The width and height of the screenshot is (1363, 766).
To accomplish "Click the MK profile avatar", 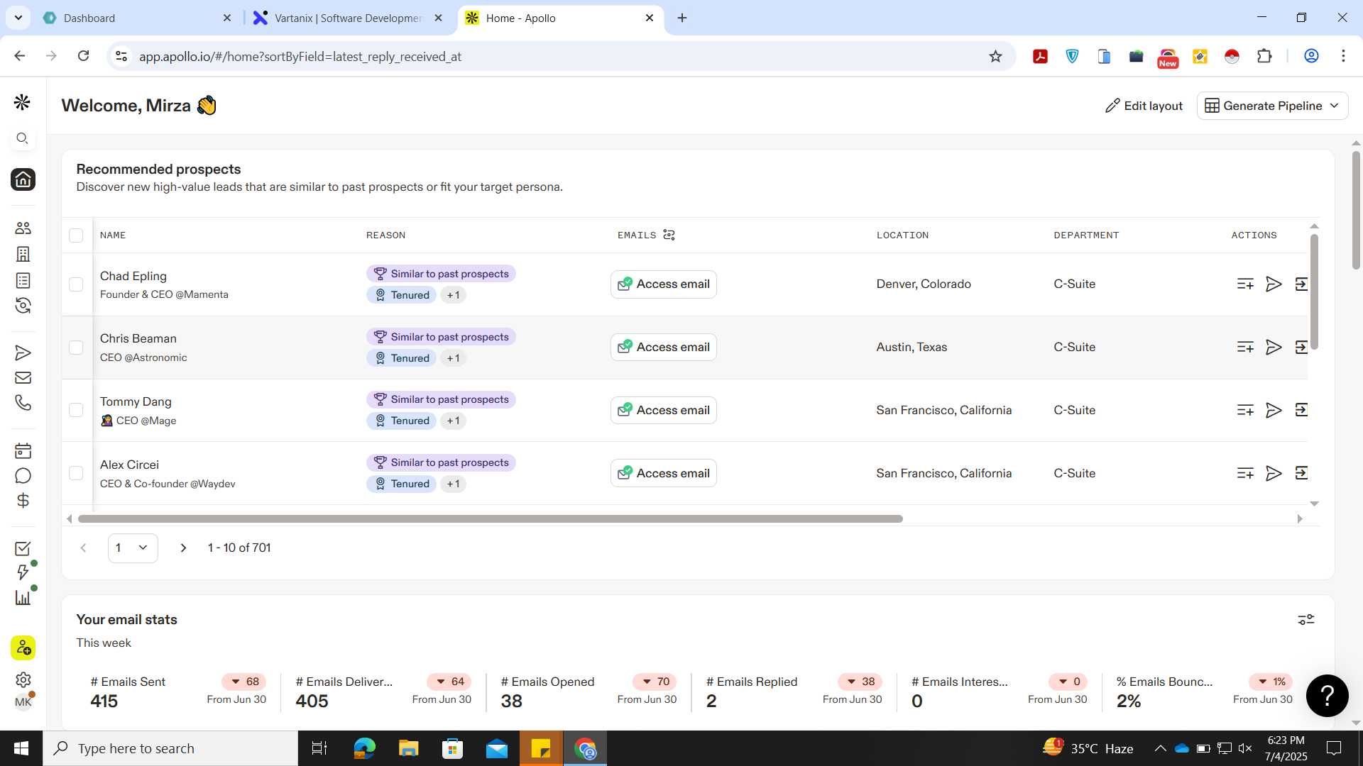I will pyautogui.click(x=23, y=702).
